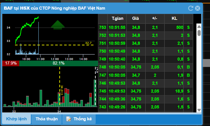Image resolution: width=210 pixels, height=126 pixels.
Task: Click the price 34,7 cell
Action: [136, 75]
